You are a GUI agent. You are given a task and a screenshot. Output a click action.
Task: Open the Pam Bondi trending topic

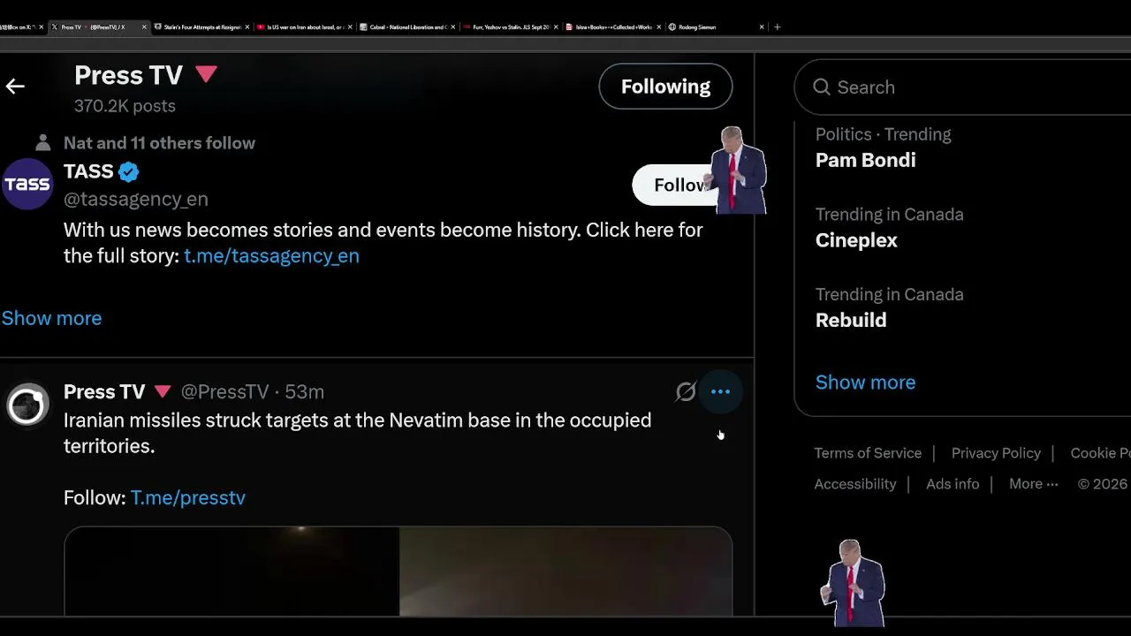pyautogui.click(x=865, y=160)
